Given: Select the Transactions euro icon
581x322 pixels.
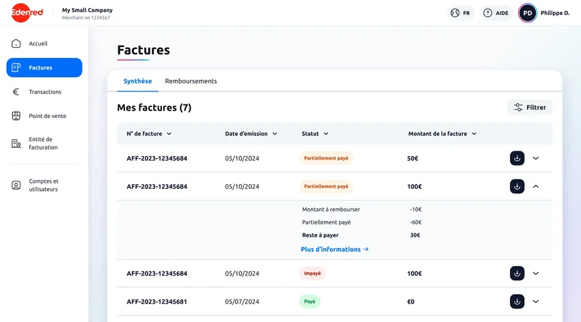Looking at the screenshot, I should point(16,91).
